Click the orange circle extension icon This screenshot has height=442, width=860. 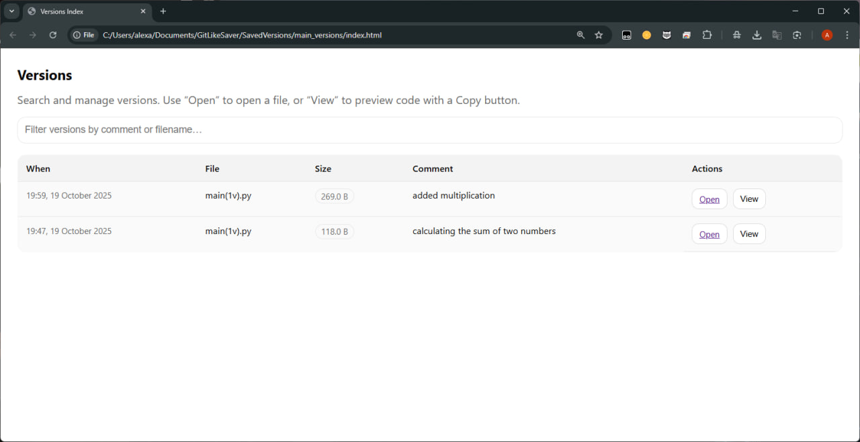tap(646, 35)
